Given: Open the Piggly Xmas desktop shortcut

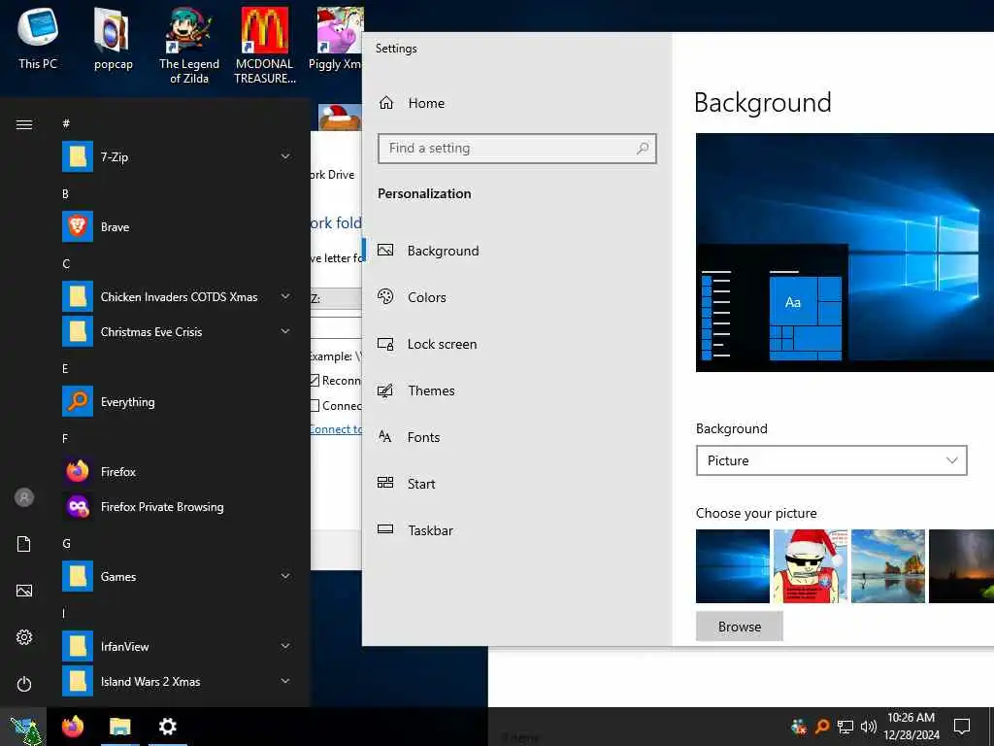Looking at the screenshot, I should [x=336, y=39].
